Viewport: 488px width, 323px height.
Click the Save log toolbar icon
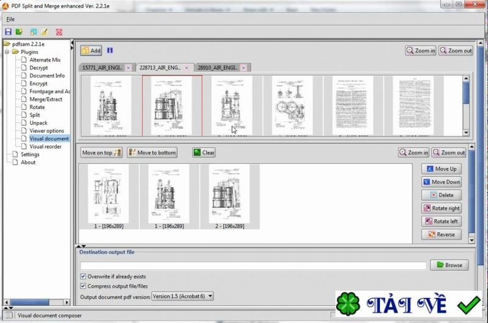(34, 32)
